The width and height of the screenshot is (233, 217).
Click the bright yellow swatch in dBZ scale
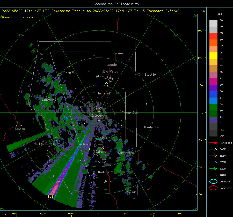[213, 55]
